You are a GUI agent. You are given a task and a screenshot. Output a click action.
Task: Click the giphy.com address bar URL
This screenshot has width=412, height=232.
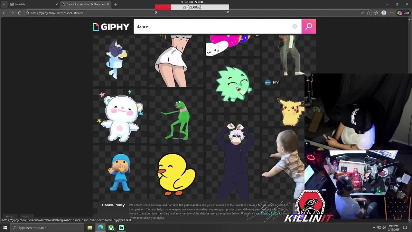point(57,13)
